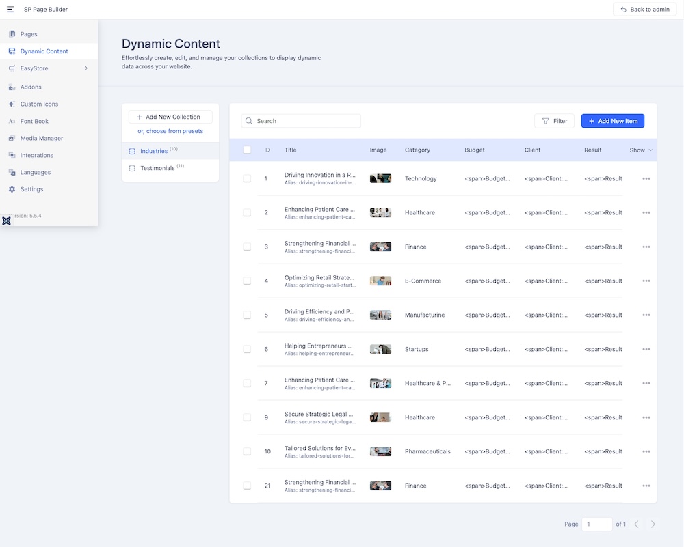Open the Show columns dropdown
The height and width of the screenshot is (547, 684).
pos(641,150)
